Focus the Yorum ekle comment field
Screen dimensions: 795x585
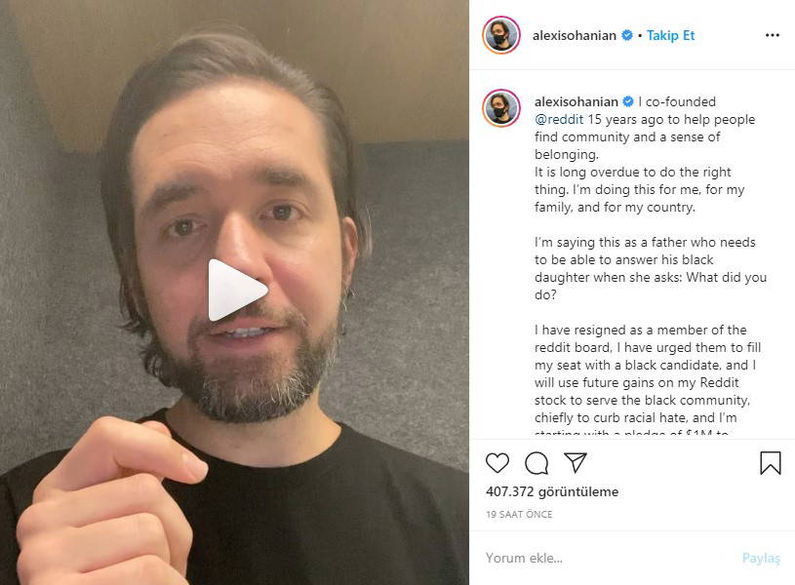(x=609, y=558)
